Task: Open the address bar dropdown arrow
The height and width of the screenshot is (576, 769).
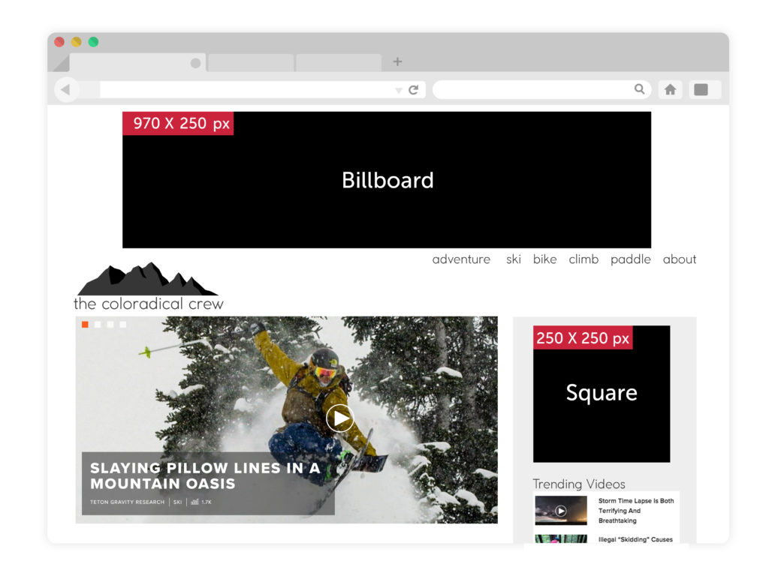Action: click(398, 89)
